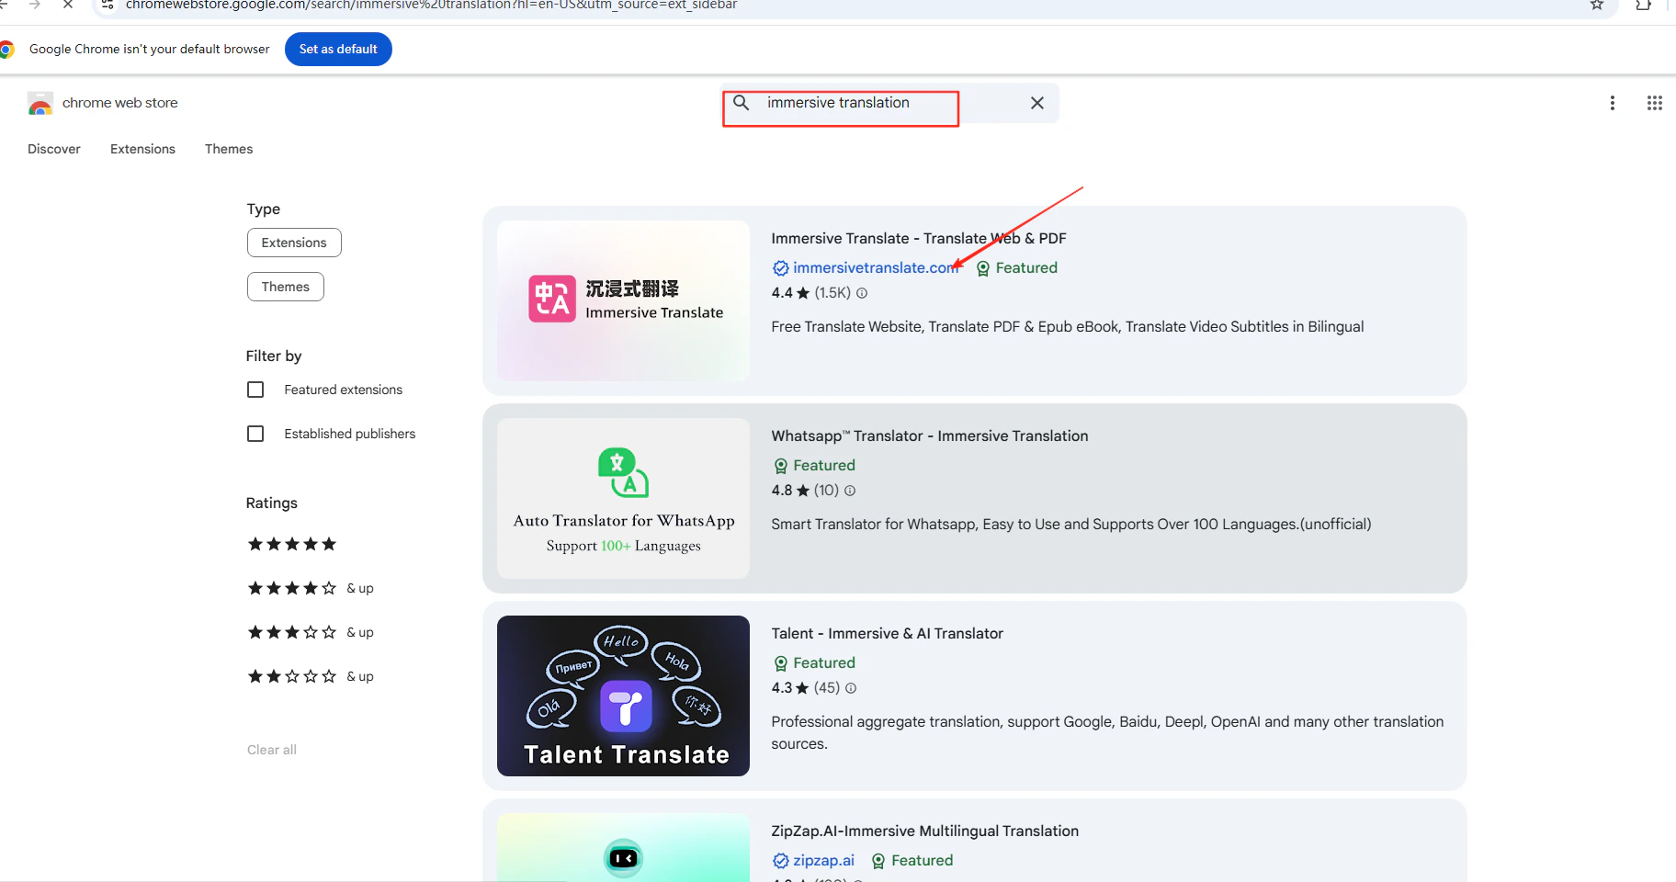The image size is (1676, 882).
Task: Check the Established publishers filter
Action: (255, 433)
